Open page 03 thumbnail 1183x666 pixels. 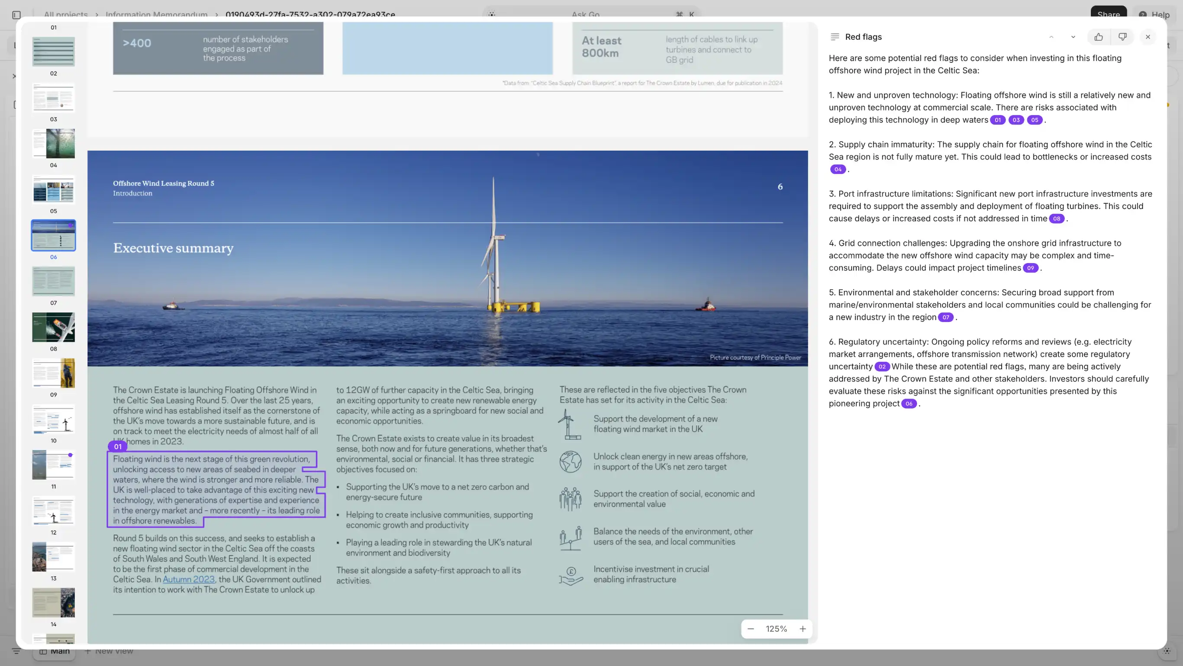click(x=53, y=98)
